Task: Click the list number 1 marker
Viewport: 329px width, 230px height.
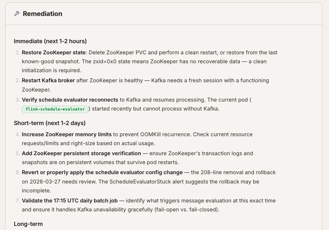Action: click(x=18, y=52)
